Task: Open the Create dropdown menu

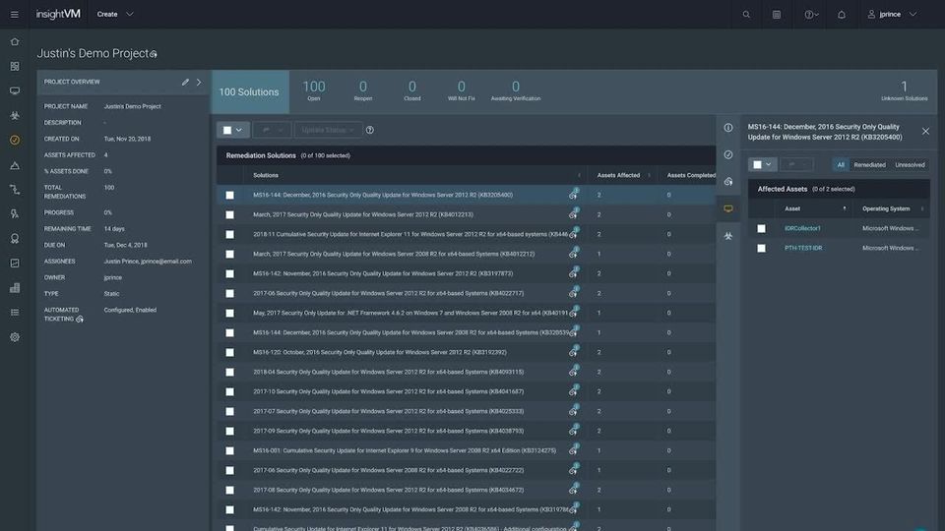Action: (115, 15)
